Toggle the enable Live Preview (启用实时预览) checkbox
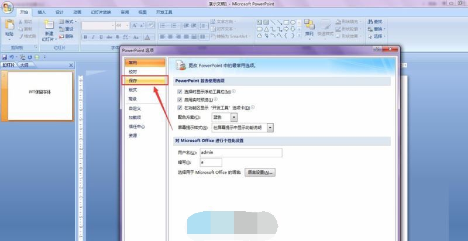The image size is (468, 241). [x=180, y=99]
